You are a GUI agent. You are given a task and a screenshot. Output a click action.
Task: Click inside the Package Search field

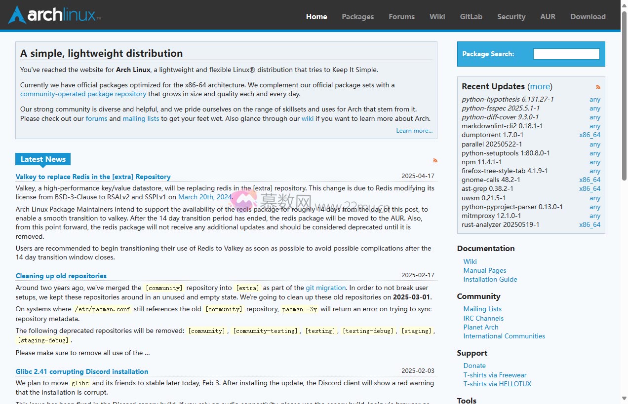coord(566,54)
